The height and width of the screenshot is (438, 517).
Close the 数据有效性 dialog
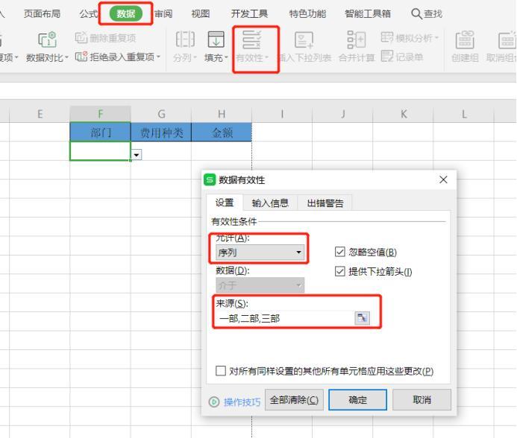tap(443, 180)
